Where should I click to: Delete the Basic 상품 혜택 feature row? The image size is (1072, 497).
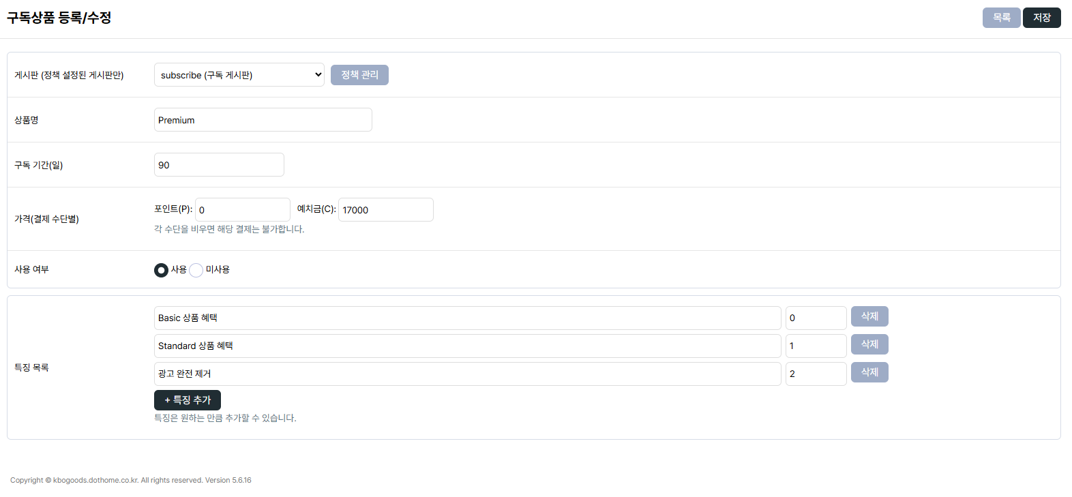[869, 316]
